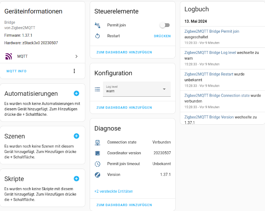Click the MQTT integration logo icon
The height and width of the screenshot is (211, 265).
pos(9,56)
